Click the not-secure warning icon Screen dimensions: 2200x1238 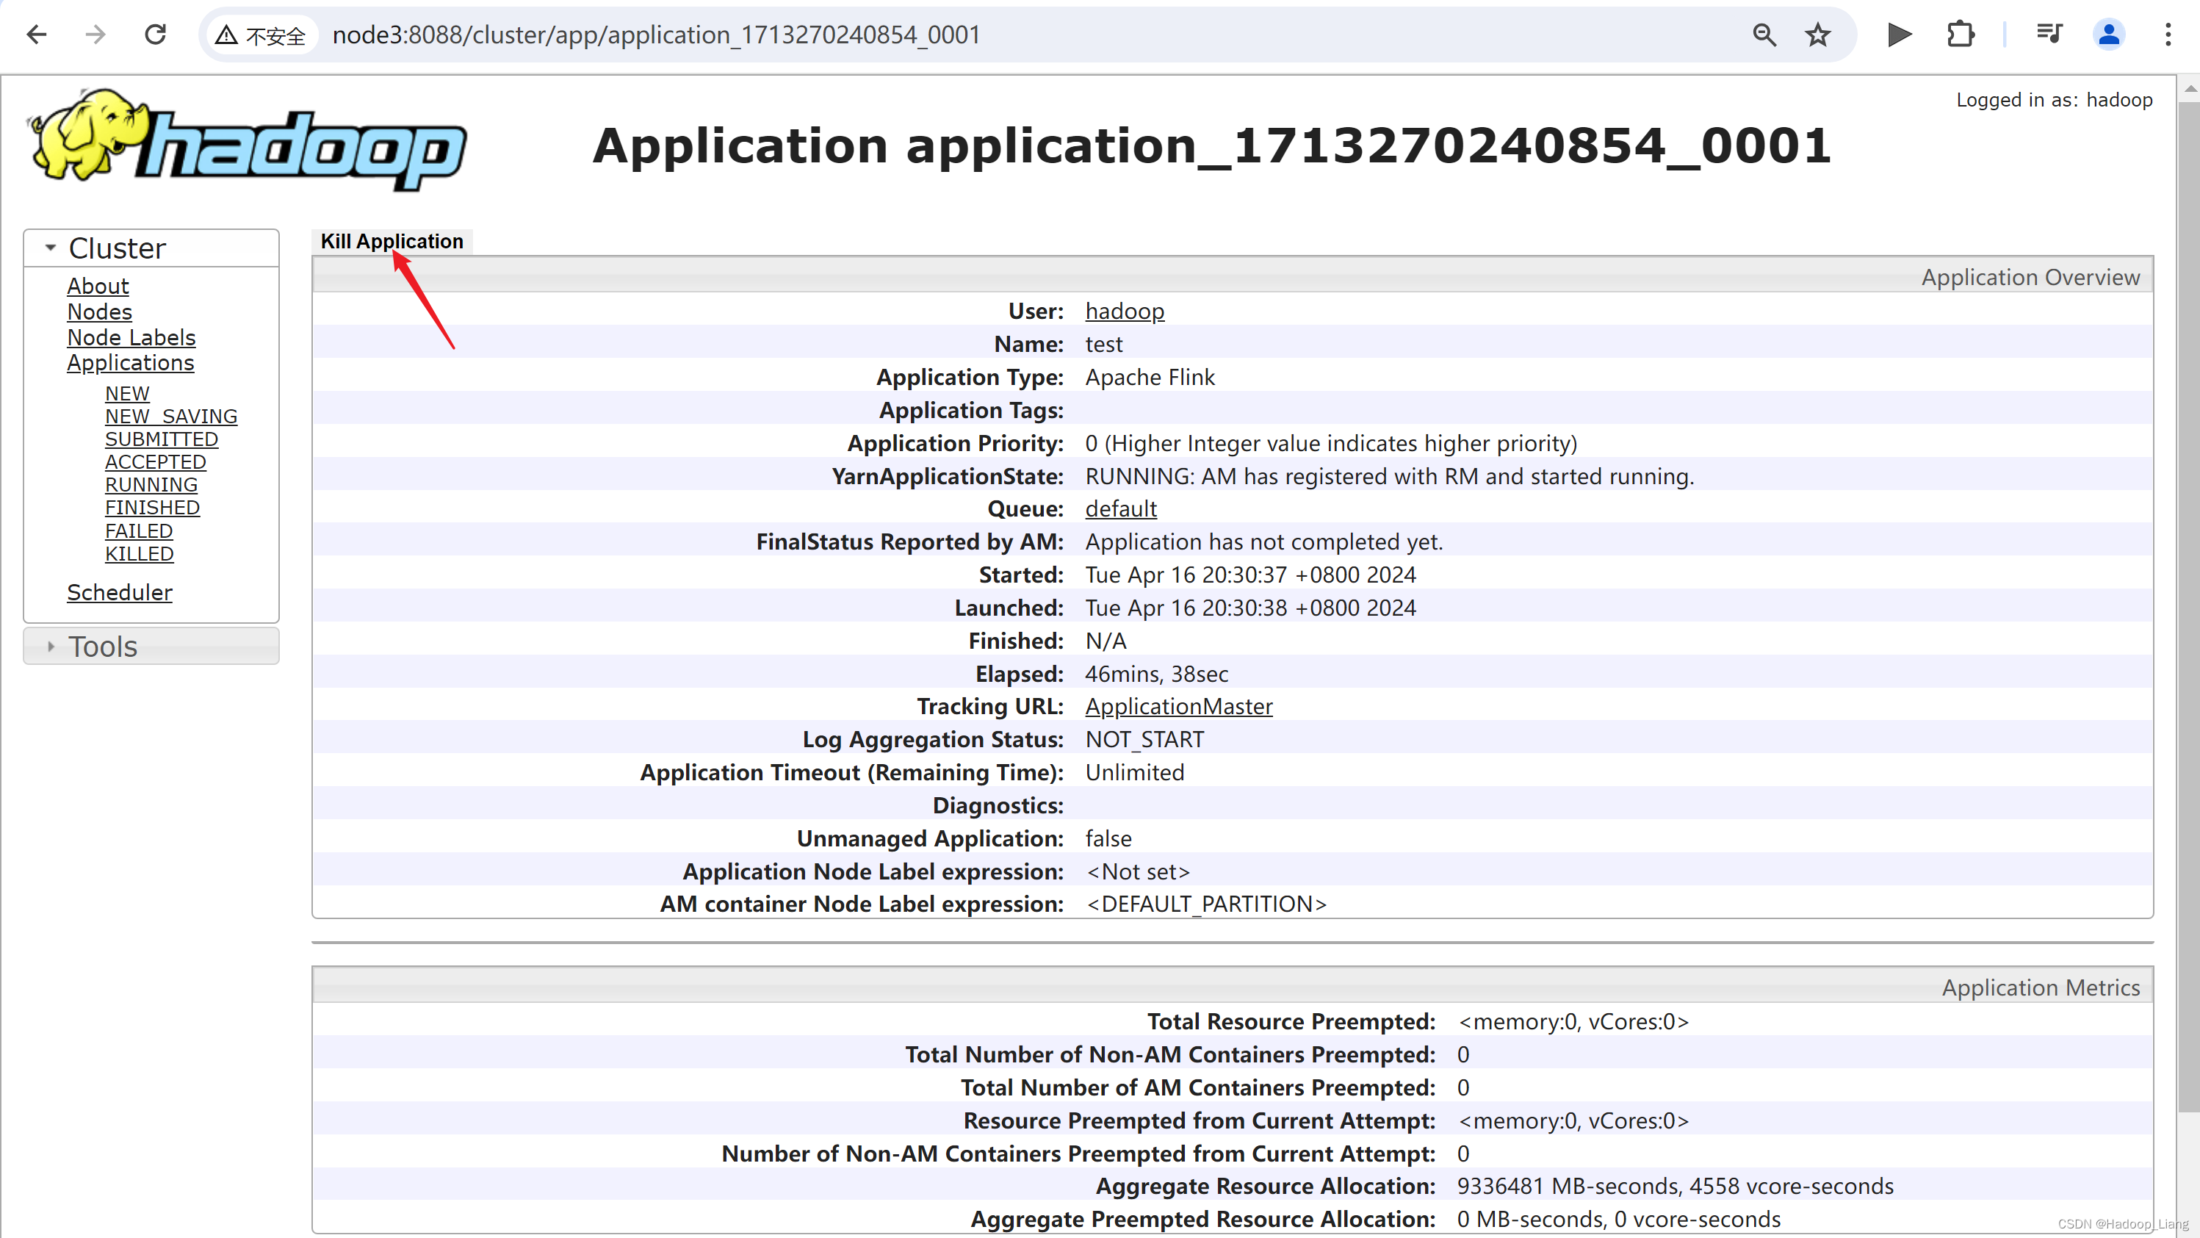point(226,35)
